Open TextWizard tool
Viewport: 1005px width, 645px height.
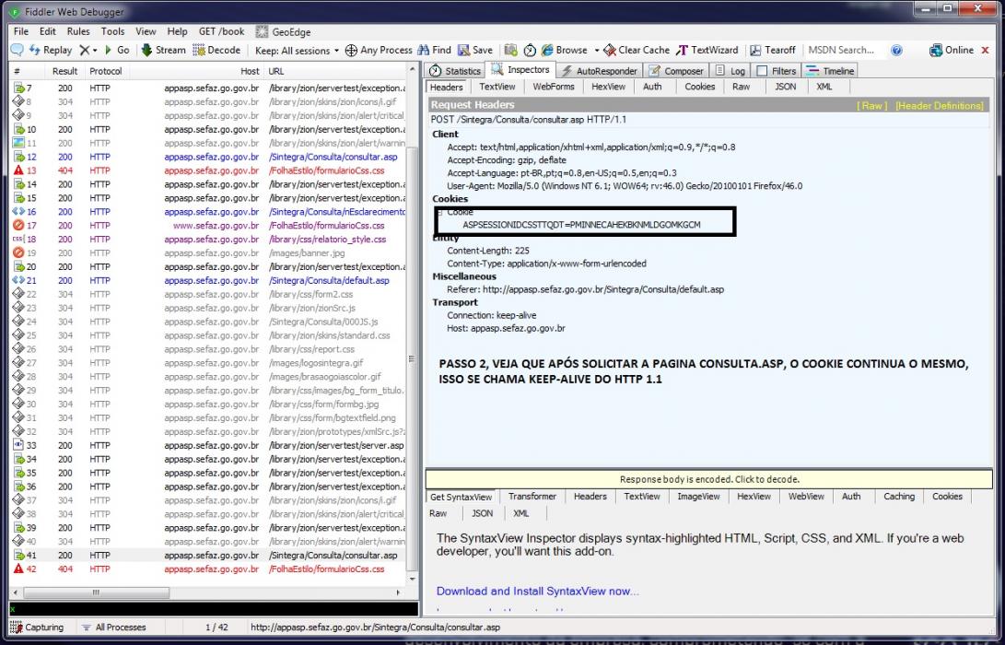pyautogui.click(x=707, y=50)
